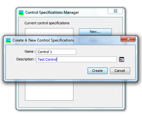The image size is (142, 116).
Task: Click the specifications list area above the dialog
Action: pos(49,32)
